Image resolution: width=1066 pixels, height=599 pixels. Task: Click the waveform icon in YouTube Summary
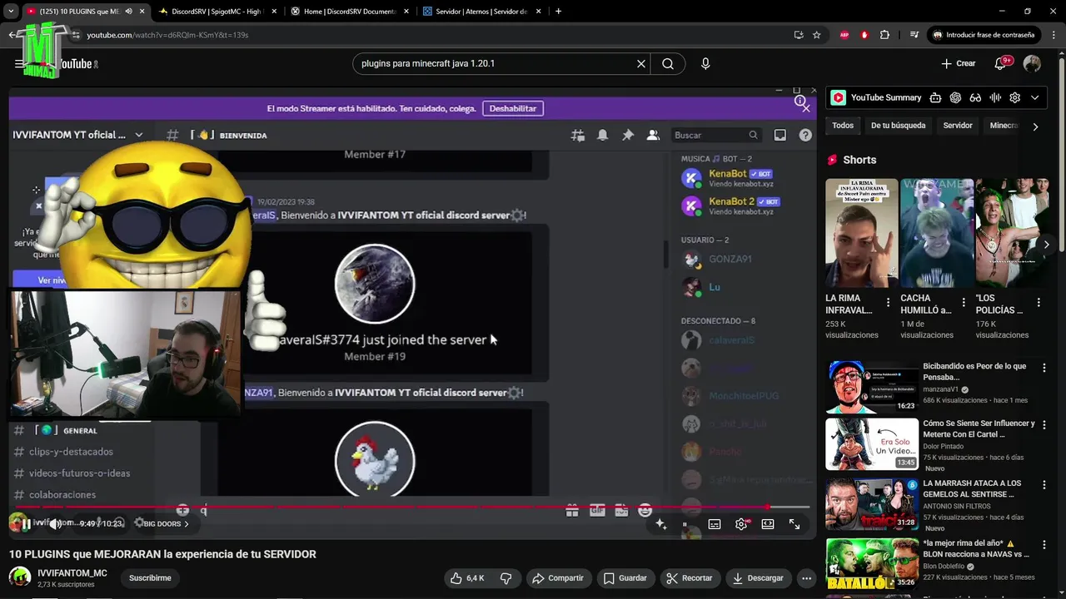click(x=995, y=97)
